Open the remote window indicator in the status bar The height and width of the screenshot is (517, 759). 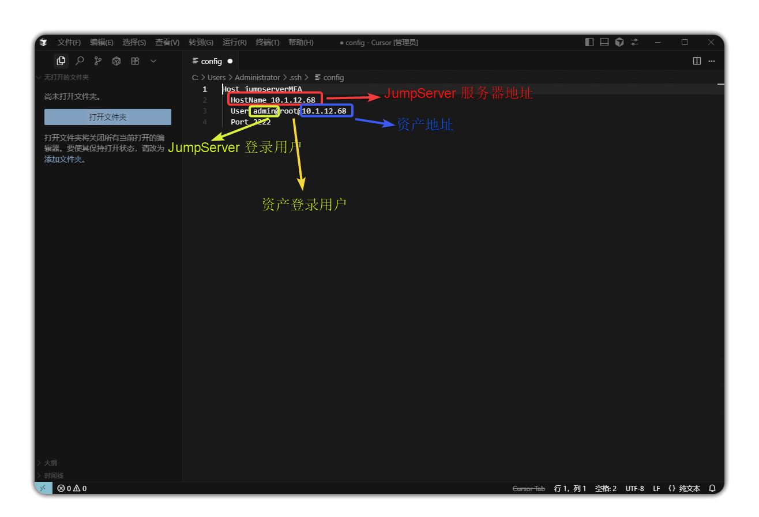click(x=43, y=488)
